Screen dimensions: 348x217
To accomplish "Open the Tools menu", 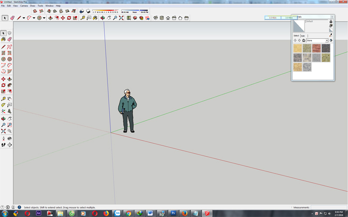I will click(40, 6).
